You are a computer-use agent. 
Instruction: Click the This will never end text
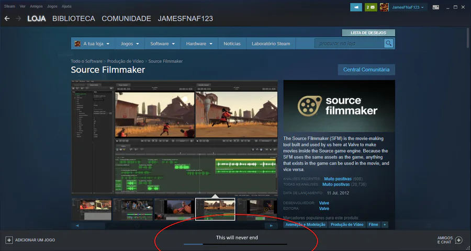pos(237,237)
